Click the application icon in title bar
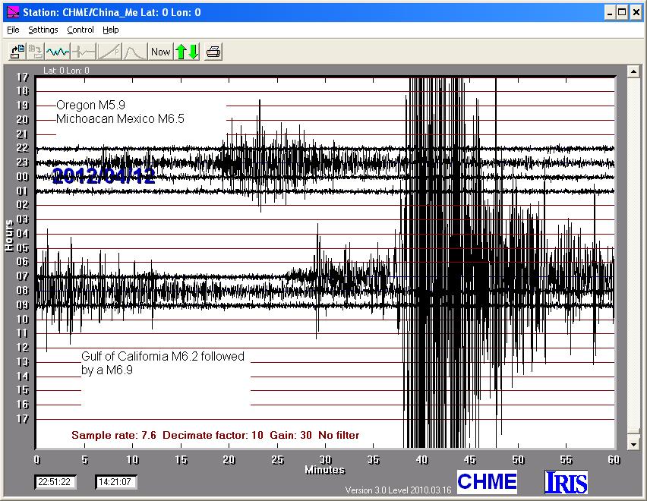647x501 pixels. 12,12
